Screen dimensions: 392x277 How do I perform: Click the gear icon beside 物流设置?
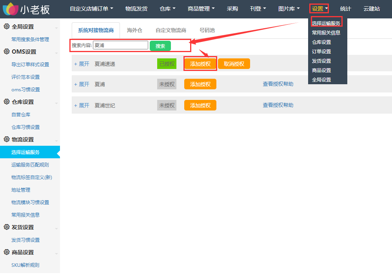7,139
